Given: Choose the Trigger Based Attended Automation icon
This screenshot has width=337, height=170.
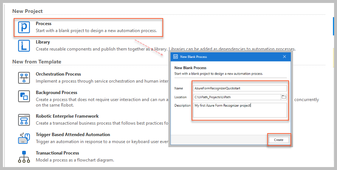Looking at the screenshot, I should point(24,138).
